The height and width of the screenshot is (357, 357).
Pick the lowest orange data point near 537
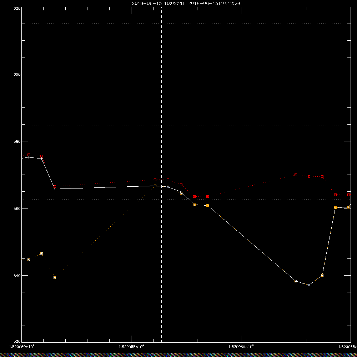click(309, 285)
